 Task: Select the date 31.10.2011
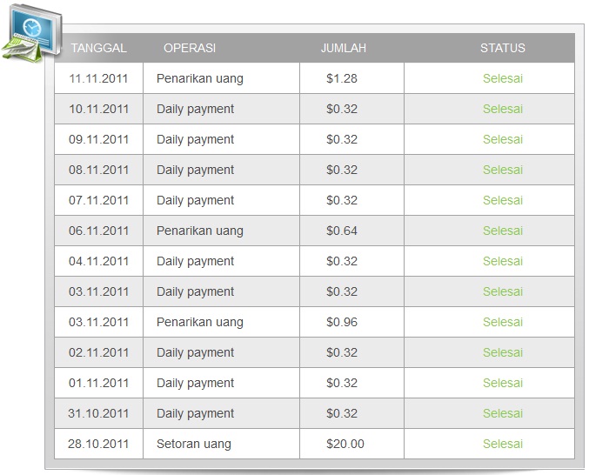(98, 413)
